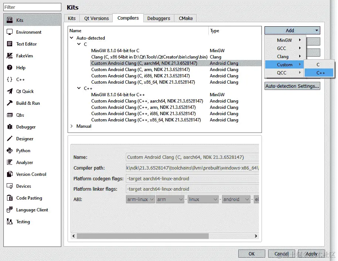Switch to the Debuggers tab
Screen dimensions: 338x261
tap(158, 19)
